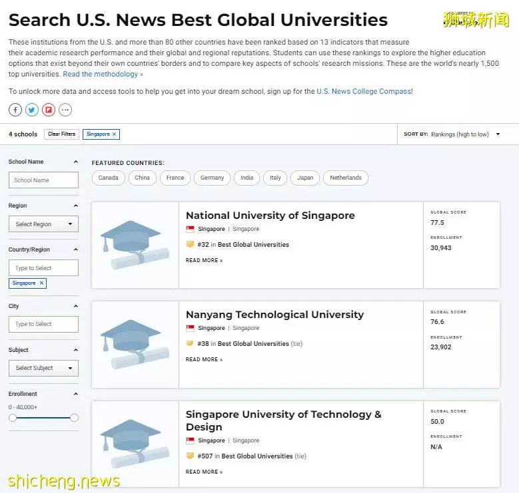Collapse the Enrollment filter section
Viewport: 519px width, 493px height.
[x=76, y=394]
